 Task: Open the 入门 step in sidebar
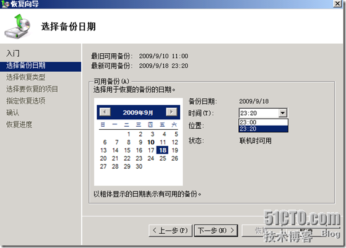coord(13,53)
